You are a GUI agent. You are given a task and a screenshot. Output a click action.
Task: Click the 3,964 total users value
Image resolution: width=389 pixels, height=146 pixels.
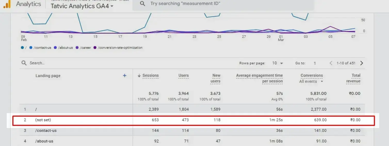coord(184,94)
